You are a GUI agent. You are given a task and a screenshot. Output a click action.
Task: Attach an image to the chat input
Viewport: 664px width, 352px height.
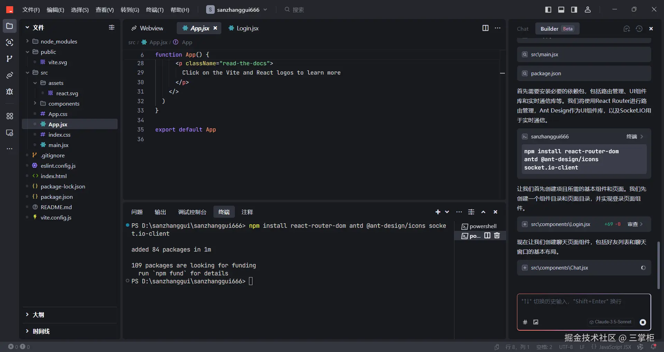[x=536, y=322]
